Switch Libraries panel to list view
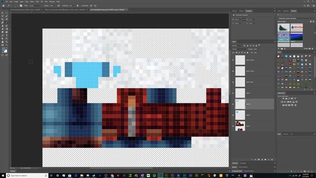Screen dimensions: 316x178 click(314, 21)
